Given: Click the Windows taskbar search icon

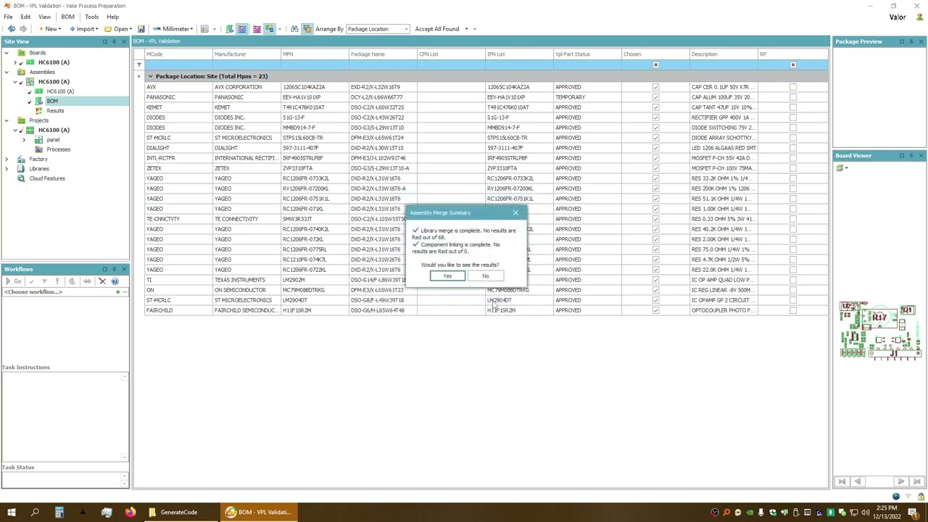Looking at the screenshot, I should pos(35,513).
